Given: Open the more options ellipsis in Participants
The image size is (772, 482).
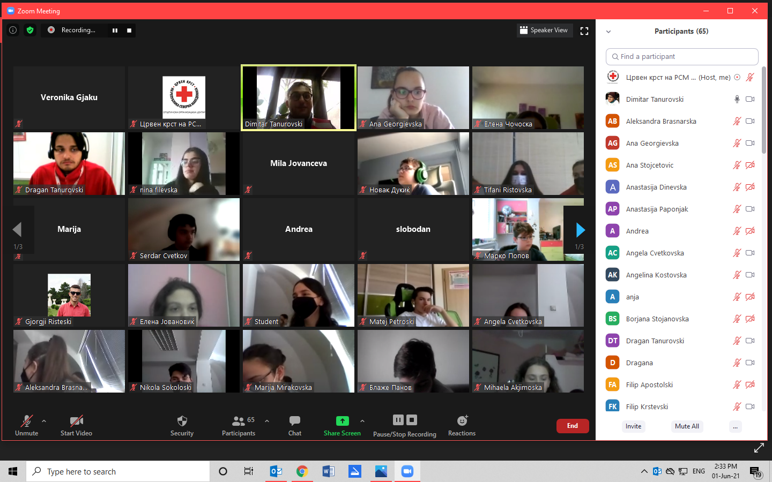Looking at the screenshot, I should coord(735,426).
